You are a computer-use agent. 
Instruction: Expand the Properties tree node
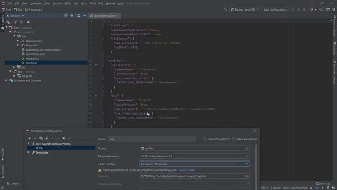[18, 45]
